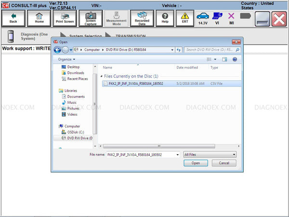This screenshot has width=289, height=217.
Task: Click the Back button in CONSULT toolbar
Action: [13, 18]
